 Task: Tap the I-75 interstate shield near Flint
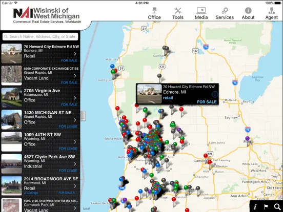248,130
